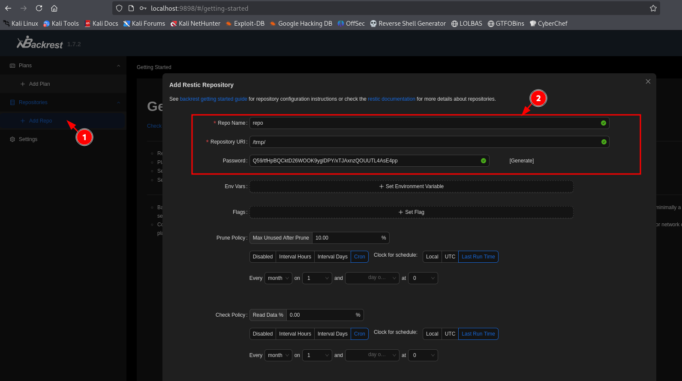
Task: Click the Backrest logo in header
Action: point(40,43)
